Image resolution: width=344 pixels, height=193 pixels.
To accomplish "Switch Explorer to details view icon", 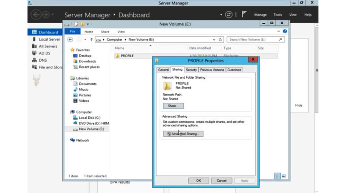I will click(277, 176).
